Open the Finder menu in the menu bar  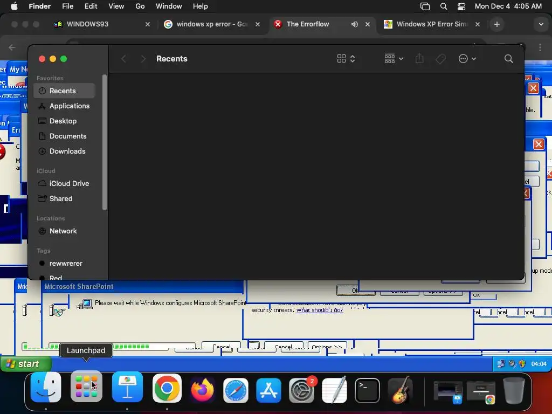coord(39,6)
